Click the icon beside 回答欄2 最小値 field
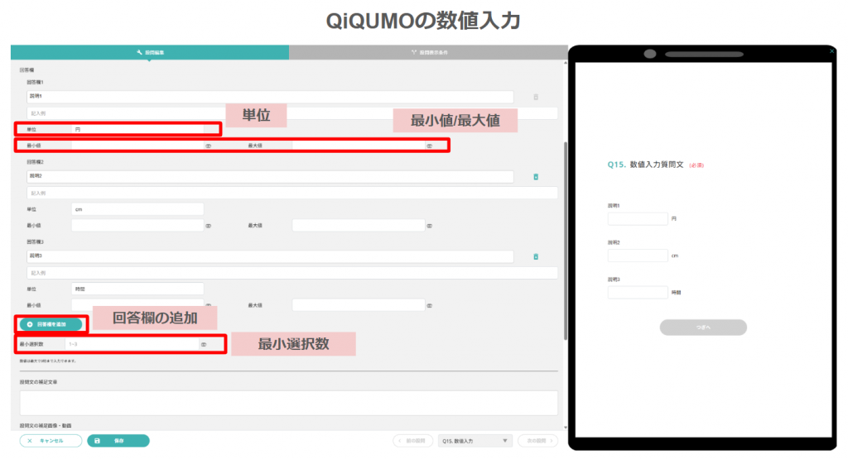The height and width of the screenshot is (459, 848). pos(208,226)
